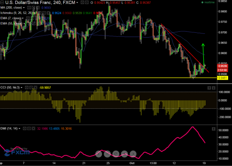This screenshot has width=232, height=166.
Task: Open the Sponsored by FXCM logo link
Action: 17,152
